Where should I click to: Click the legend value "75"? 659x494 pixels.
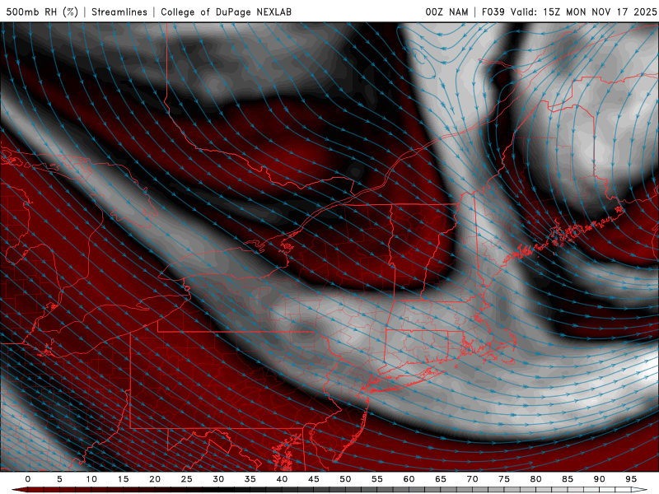(504, 479)
